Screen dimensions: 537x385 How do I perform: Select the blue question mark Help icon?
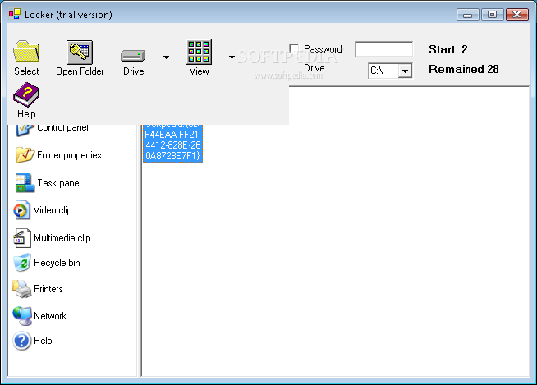point(22,341)
